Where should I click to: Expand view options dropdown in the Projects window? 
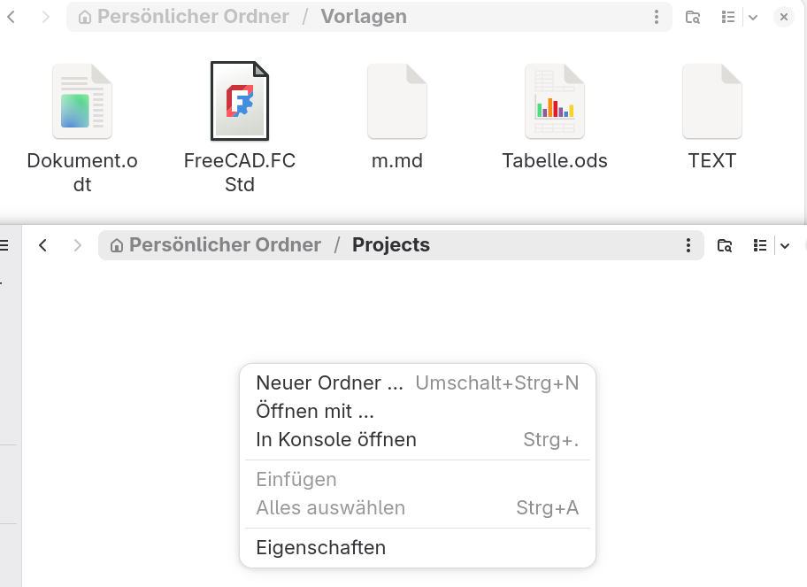click(x=785, y=245)
